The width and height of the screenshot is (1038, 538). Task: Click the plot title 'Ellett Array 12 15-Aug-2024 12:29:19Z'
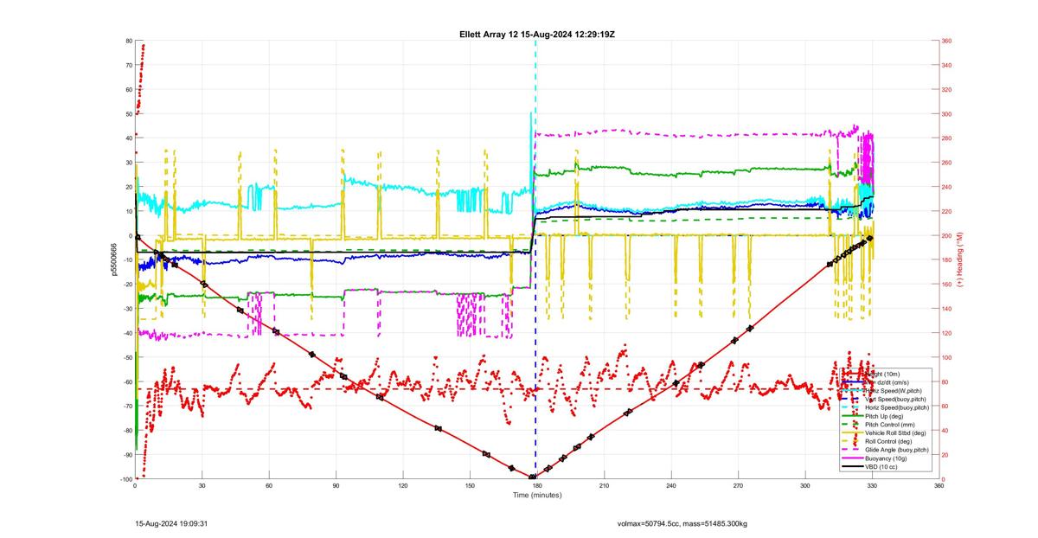(x=537, y=34)
